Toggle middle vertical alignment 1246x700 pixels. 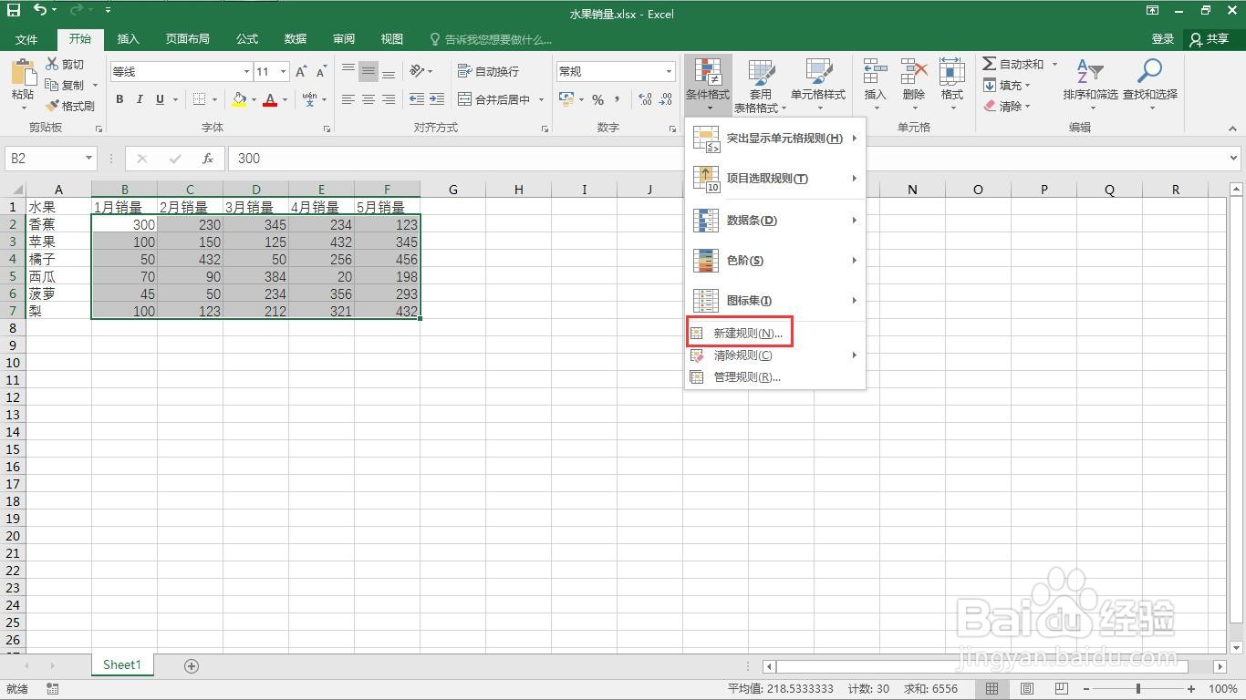[369, 71]
